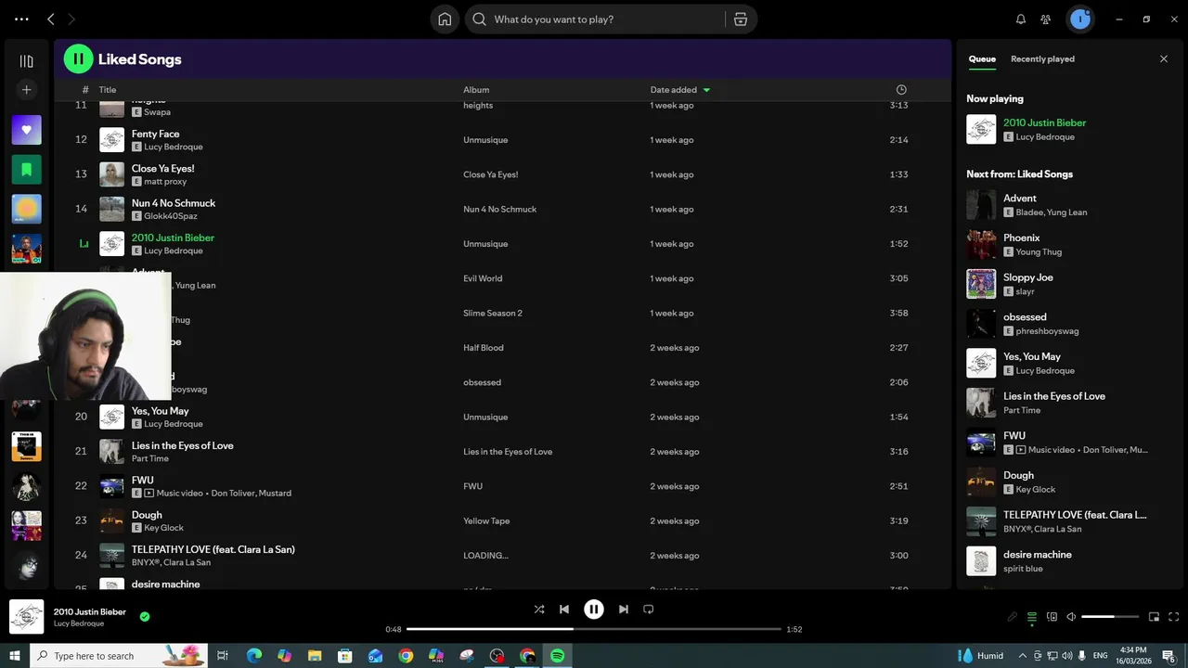The width and height of the screenshot is (1188, 668).
Task: Open Yellow Tape album link
Action: click(486, 521)
